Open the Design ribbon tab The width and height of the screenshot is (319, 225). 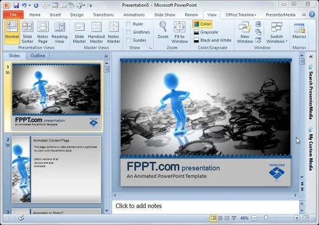click(x=77, y=15)
